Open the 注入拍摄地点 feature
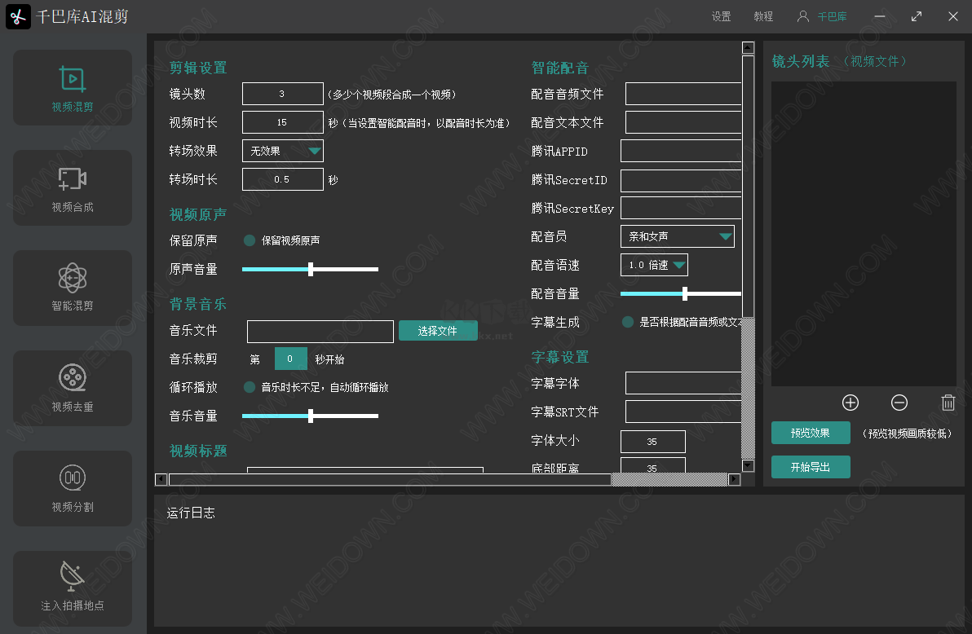972x634 pixels. (72, 588)
